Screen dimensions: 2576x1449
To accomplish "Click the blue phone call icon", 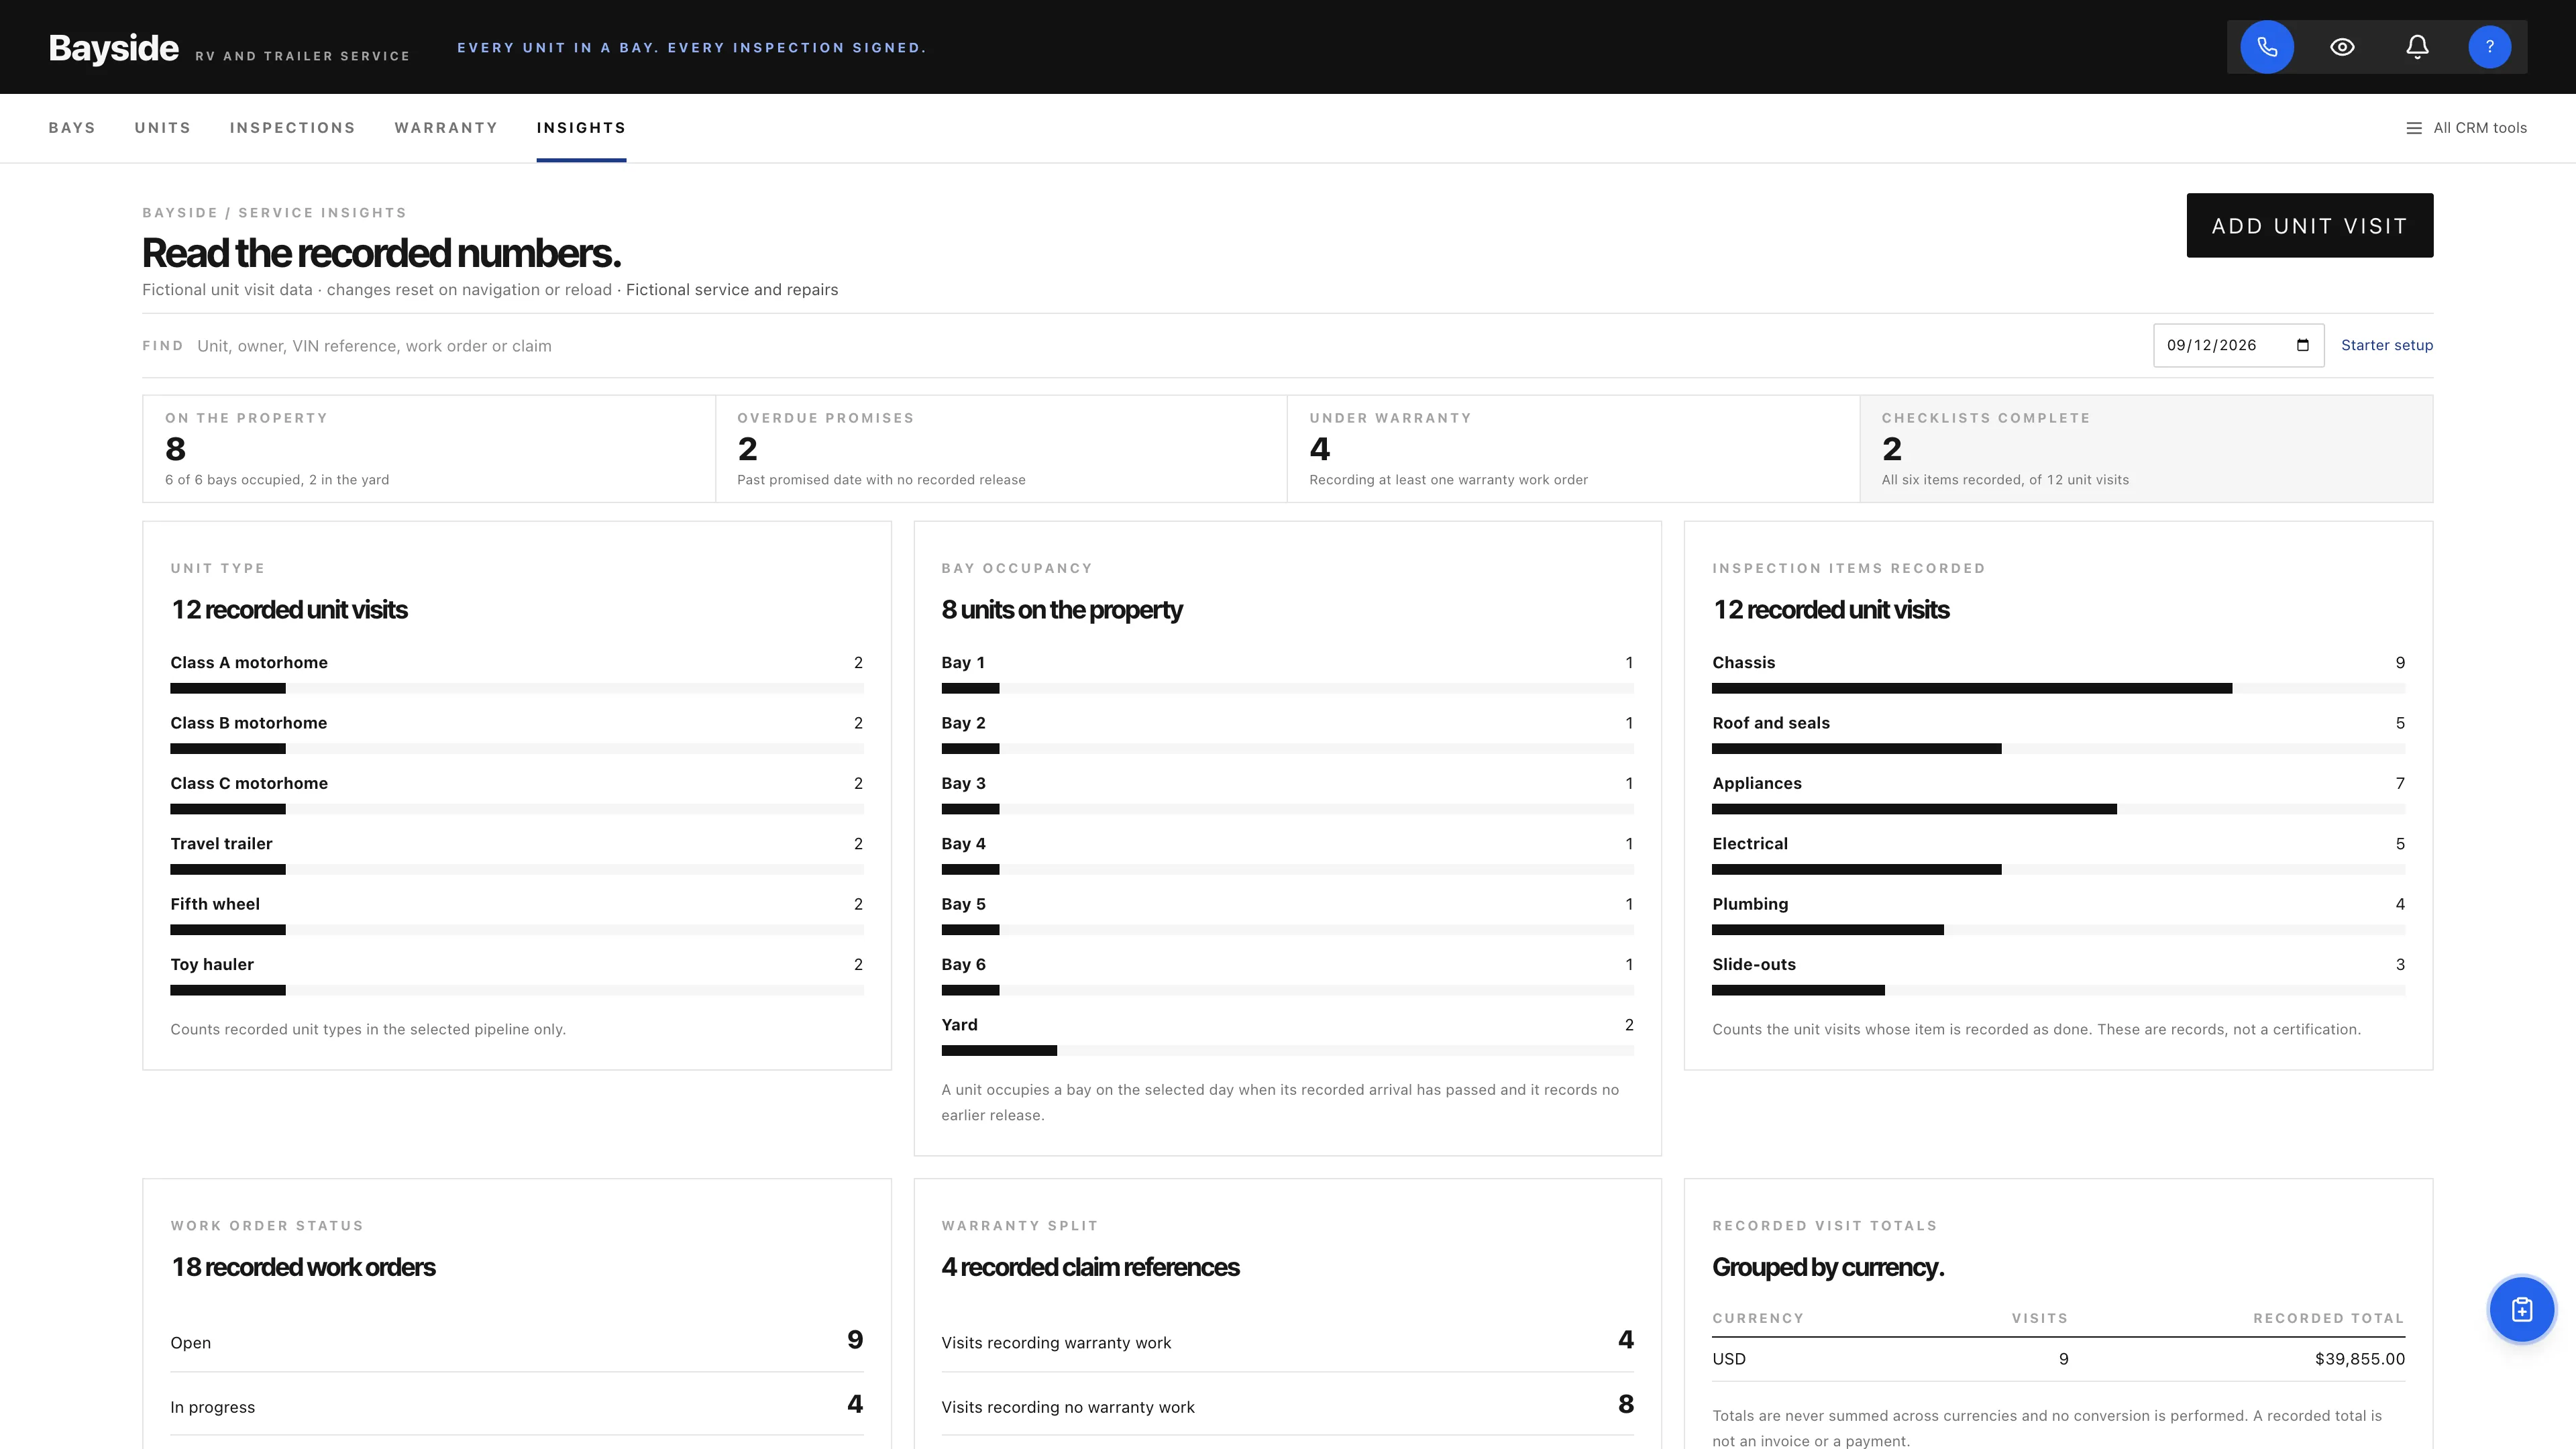I will (2266, 47).
